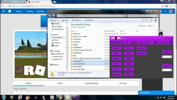The width and height of the screenshot is (177, 100).
Task: Click the red Chrome extension icon
Action: pyautogui.click(x=167, y=6)
